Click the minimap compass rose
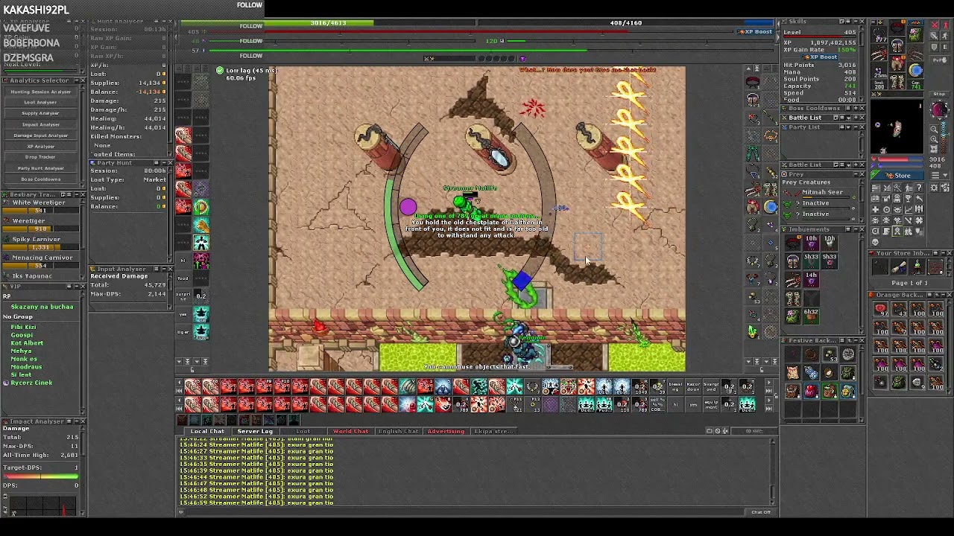 pyautogui.click(x=938, y=109)
